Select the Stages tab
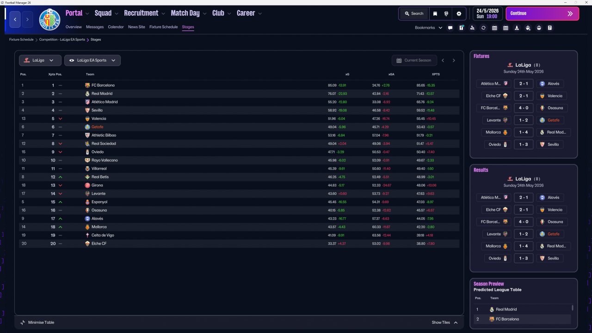 [188, 27]
